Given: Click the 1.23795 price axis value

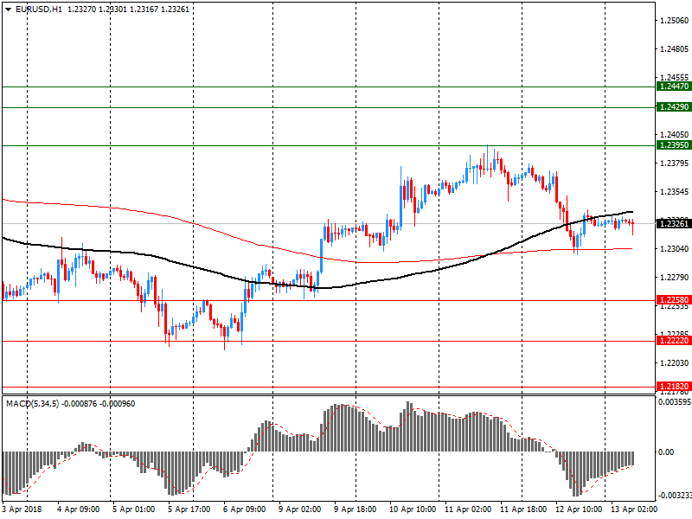Looking at the screenshot, I should 675,163.
